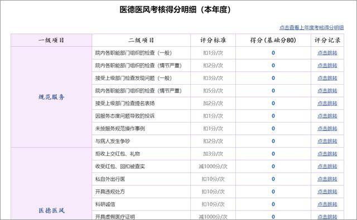Click the text 开具违规处方
The width and height of the screenshot is (357, 220).
[110, 192]
